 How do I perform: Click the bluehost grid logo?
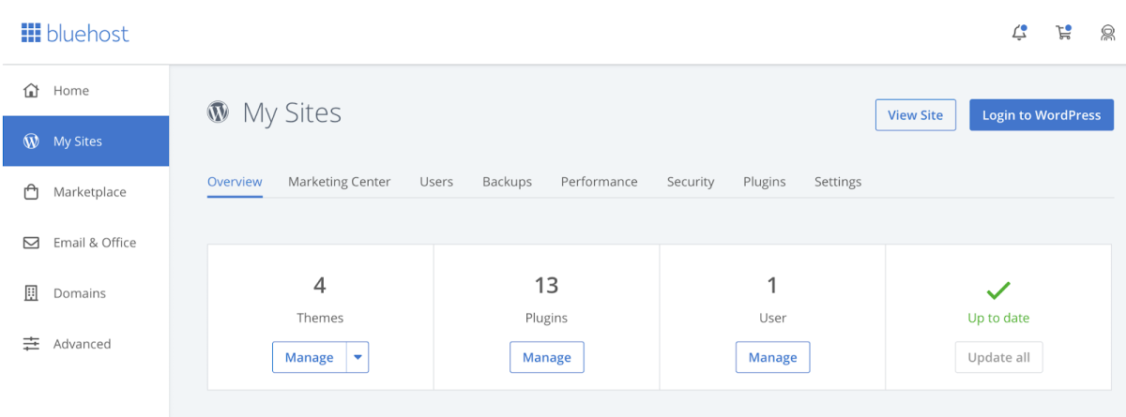[x=31, y=34]
